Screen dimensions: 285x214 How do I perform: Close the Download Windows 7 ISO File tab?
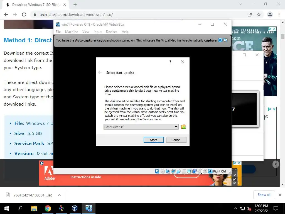tap(65, 5)
